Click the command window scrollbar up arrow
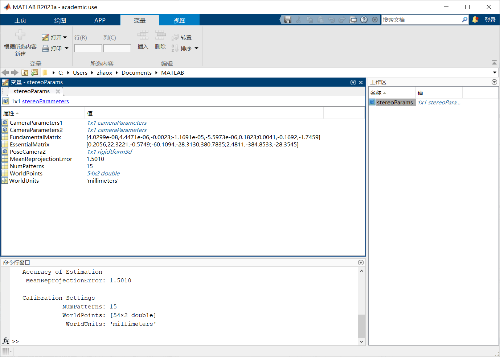500x357 pixels. tap(361, 271)
